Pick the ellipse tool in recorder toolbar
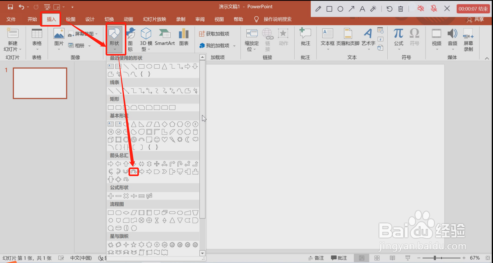493x263 pixels. click(x=340, y=9)
